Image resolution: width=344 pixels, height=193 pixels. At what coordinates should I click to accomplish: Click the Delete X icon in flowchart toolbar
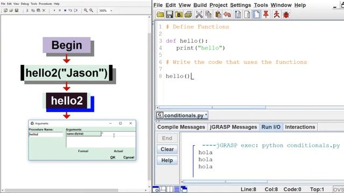pos(44,10)
